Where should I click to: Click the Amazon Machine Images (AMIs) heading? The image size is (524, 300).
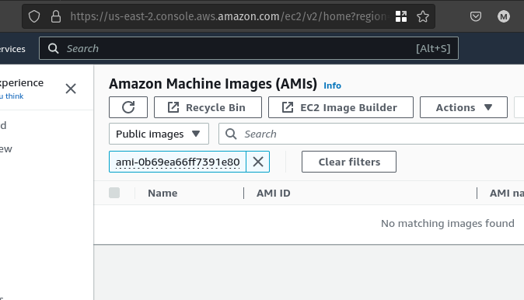coord(213,83)
